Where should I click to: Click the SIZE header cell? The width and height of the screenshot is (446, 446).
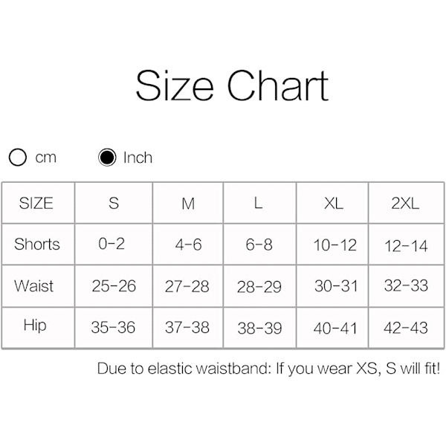pos(36,203)
